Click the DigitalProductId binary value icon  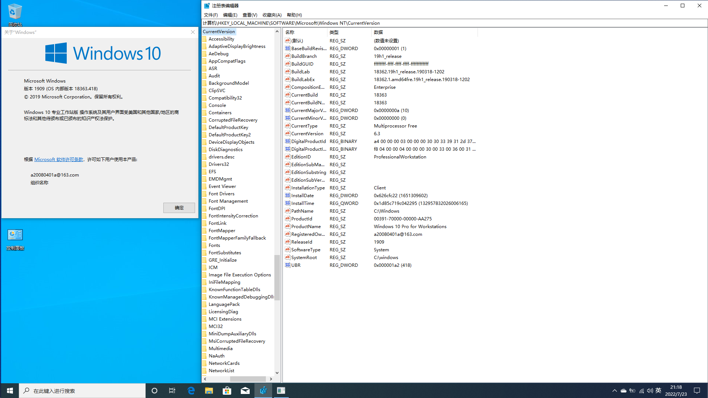point(288,141)
